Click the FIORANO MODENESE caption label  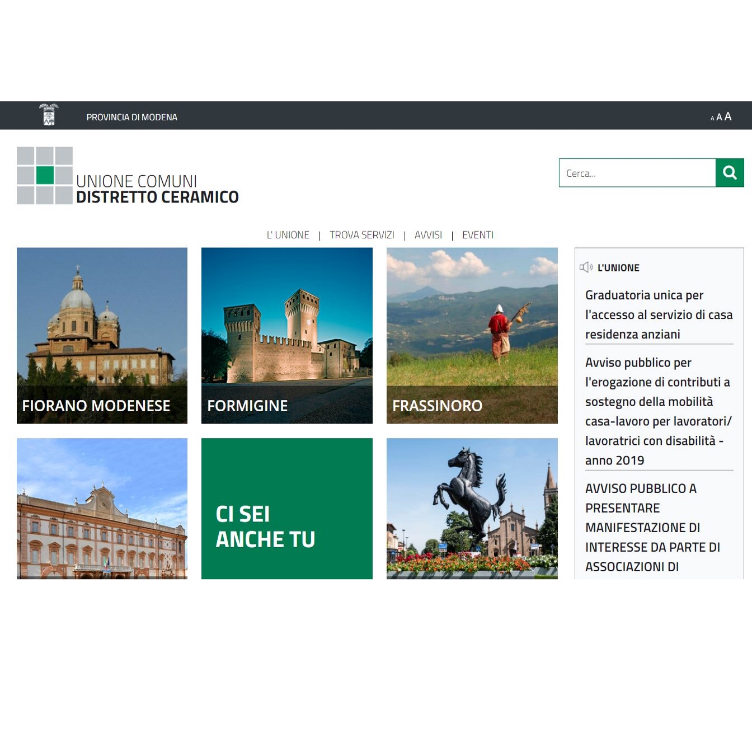pyautogui.click(x=96, y=406)
